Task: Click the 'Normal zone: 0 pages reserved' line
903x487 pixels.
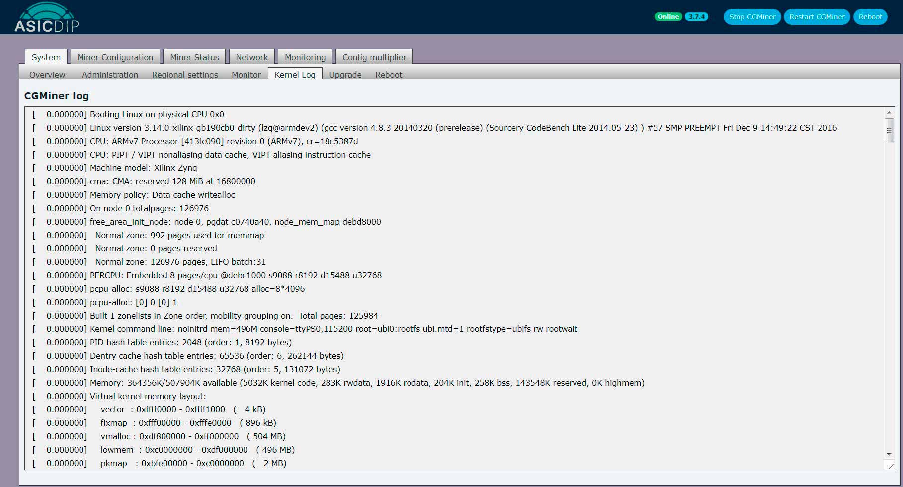Action: tap(125, 248)
